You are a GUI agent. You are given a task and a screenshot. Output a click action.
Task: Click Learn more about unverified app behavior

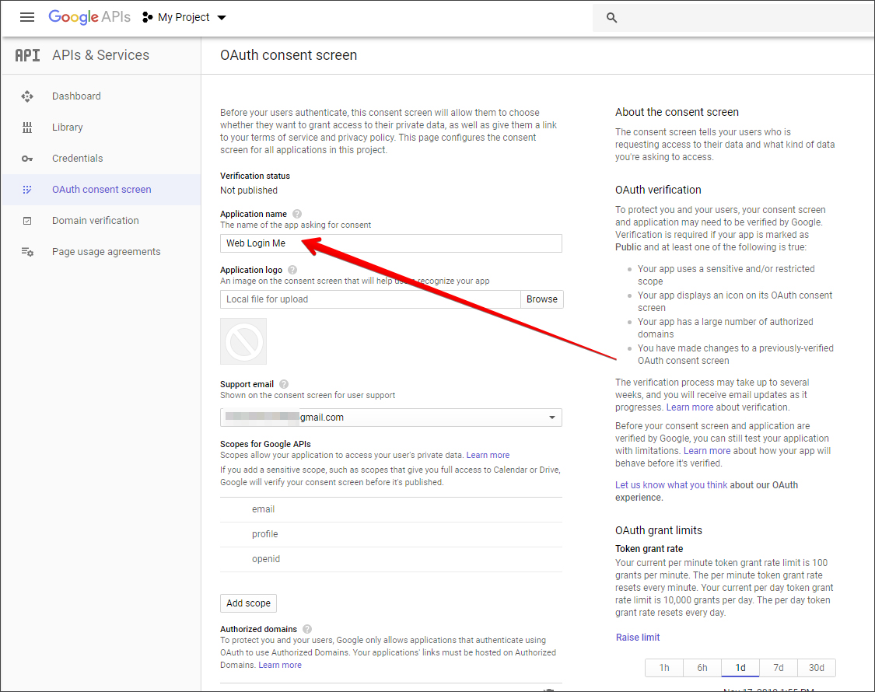pos(707,451)
